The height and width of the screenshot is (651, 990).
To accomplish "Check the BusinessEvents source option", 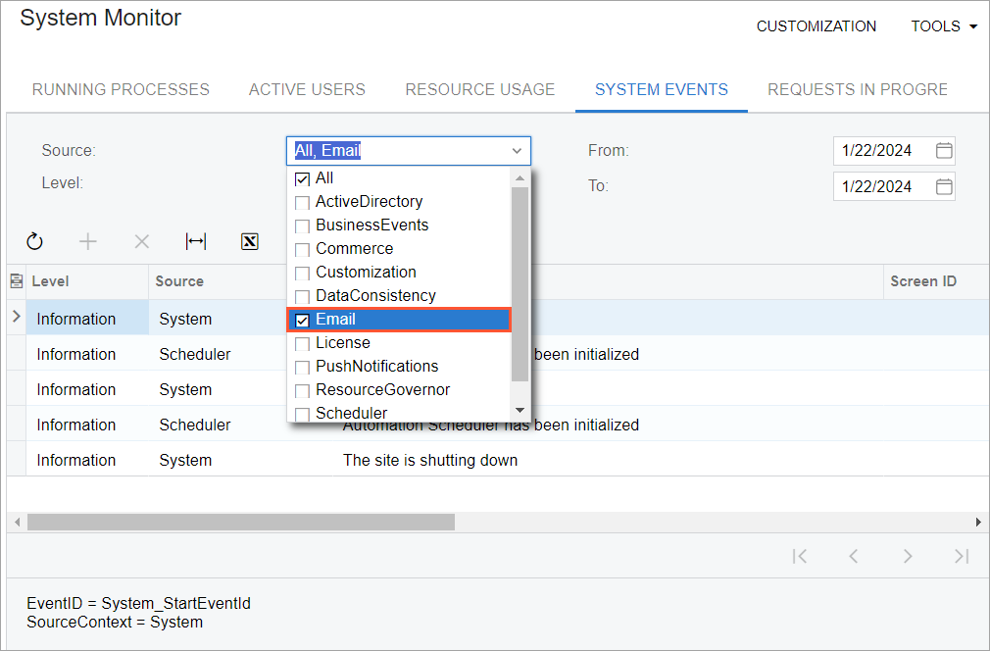I will (303, 226).
